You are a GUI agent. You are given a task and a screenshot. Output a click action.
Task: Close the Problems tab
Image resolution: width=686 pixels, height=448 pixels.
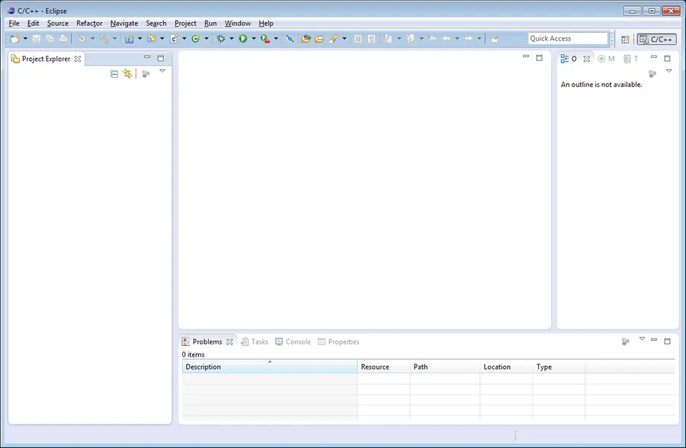tap(229, 341)
